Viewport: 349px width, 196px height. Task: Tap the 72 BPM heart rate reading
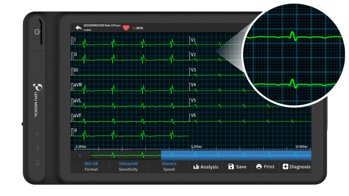click(137, 28)
